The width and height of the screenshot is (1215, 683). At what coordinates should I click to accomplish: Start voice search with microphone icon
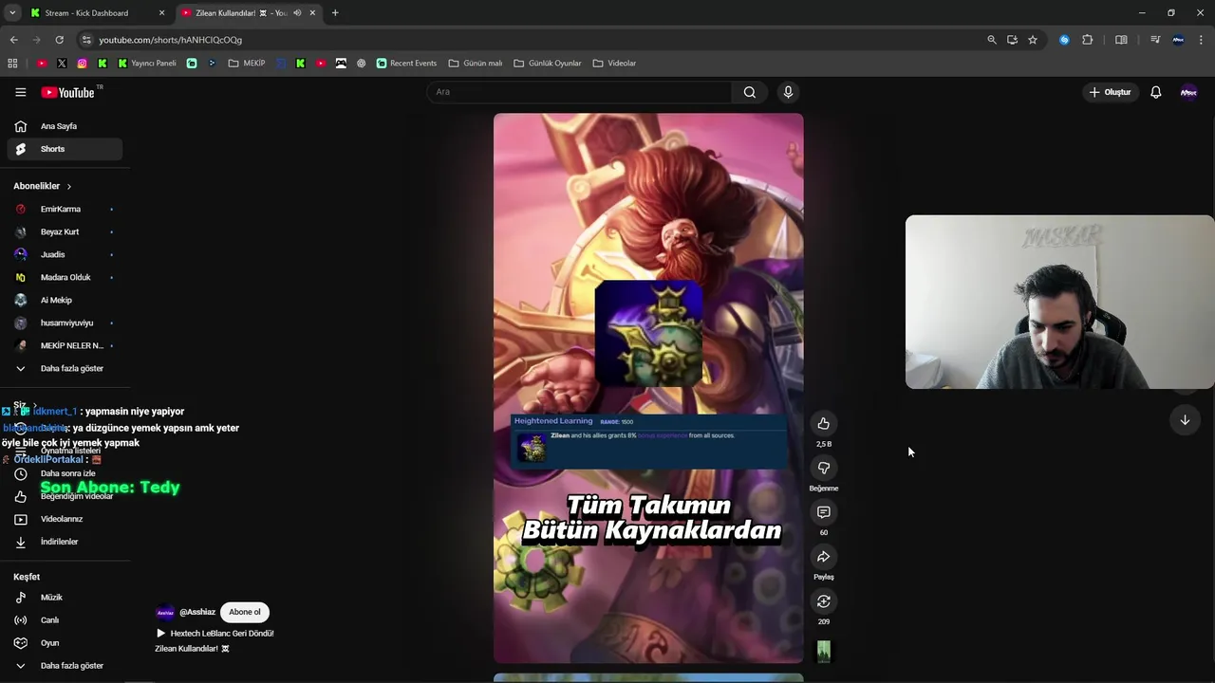(x=788, y=92)
